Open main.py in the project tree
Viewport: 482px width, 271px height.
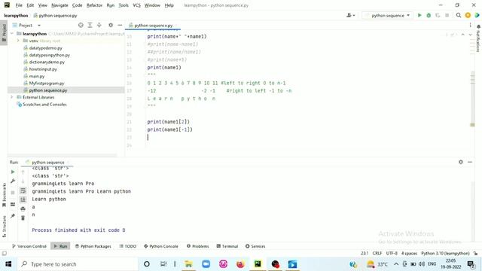click(x=37, y=76)
